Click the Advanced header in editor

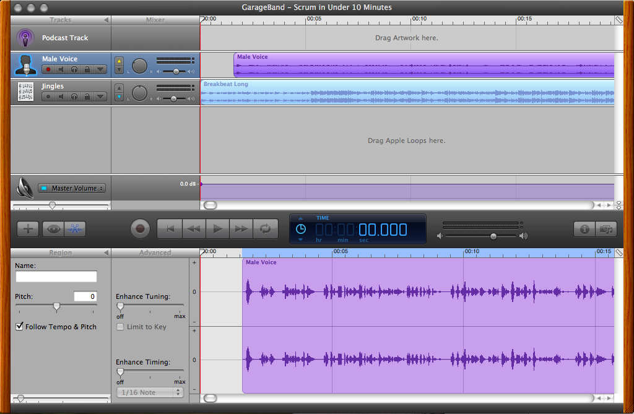point(155,252)
